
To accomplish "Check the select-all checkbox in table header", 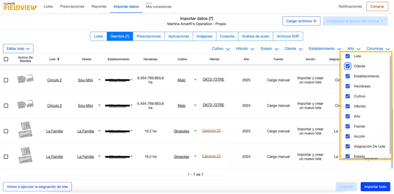I will [6, 59].
